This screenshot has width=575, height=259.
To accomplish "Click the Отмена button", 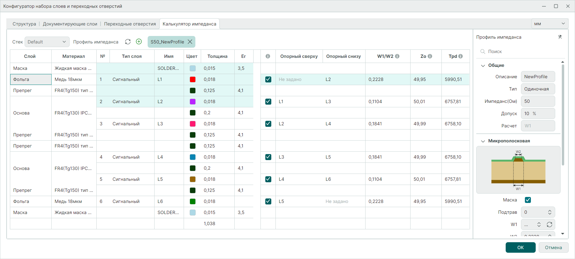I will (553, 248).
